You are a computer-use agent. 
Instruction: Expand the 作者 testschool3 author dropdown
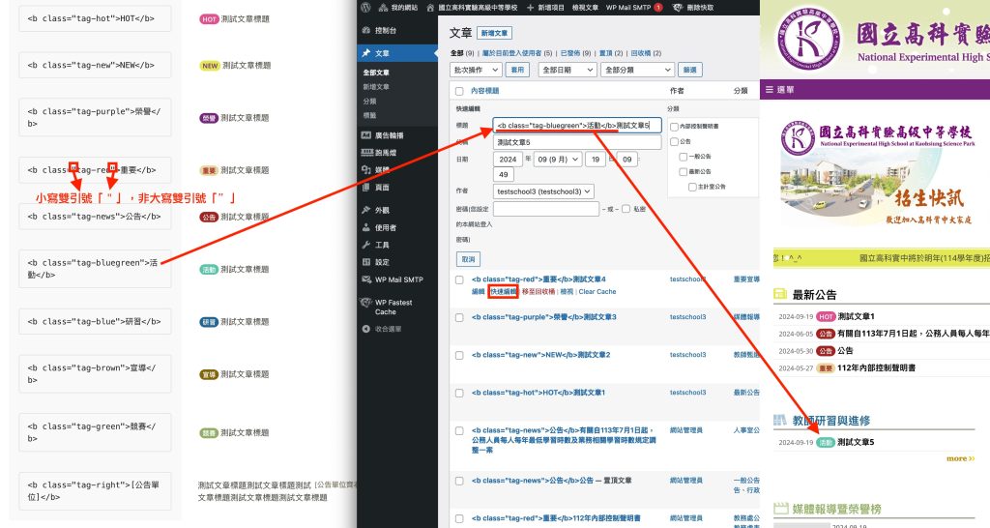544,191
